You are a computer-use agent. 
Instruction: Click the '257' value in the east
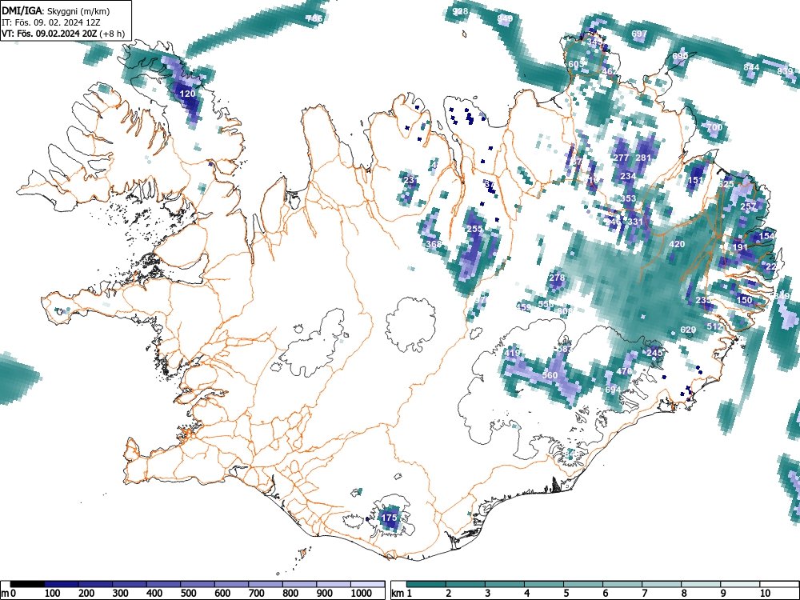pos(748,206)
